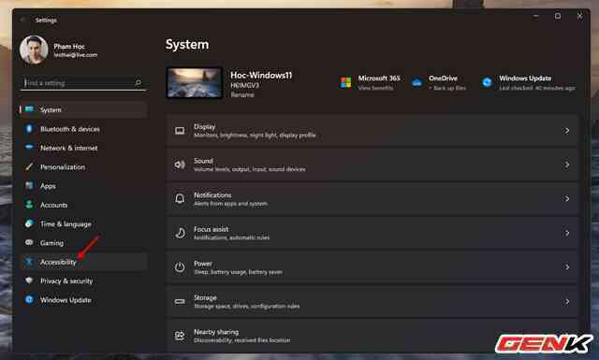Open Power row chevron
Viewport: 599px width, 360px height.
(566, 267)
